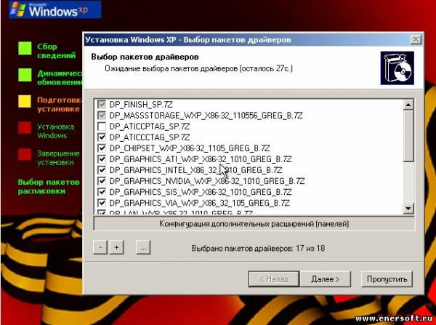Image resolution: width=436 pixels, height=325 pixels.
Task: Open the ellipsis browse button
Action: click(x=143, y=247)
